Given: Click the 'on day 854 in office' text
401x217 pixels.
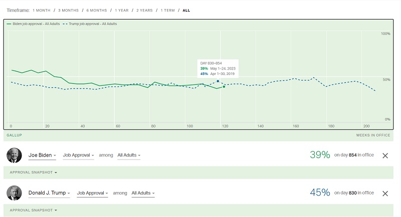Looking at the screenshot, I should (x=354, y=155).
